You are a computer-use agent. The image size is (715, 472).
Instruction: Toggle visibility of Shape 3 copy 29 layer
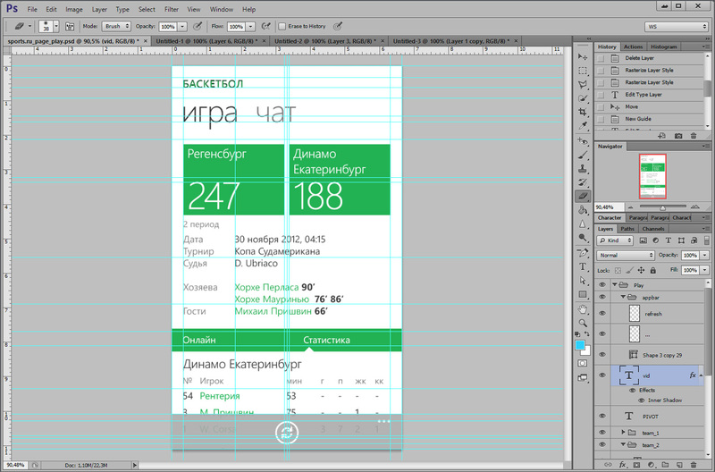point(602,355)
